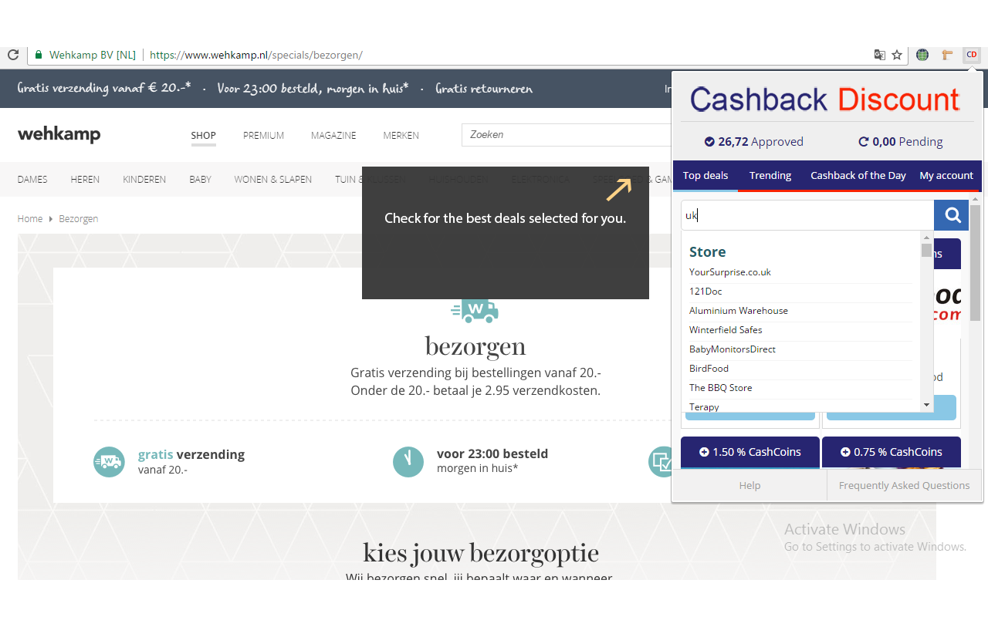Click the clock icon for 23:00 besteld
This screenshot has width=988, height=617.
[408, 461]
